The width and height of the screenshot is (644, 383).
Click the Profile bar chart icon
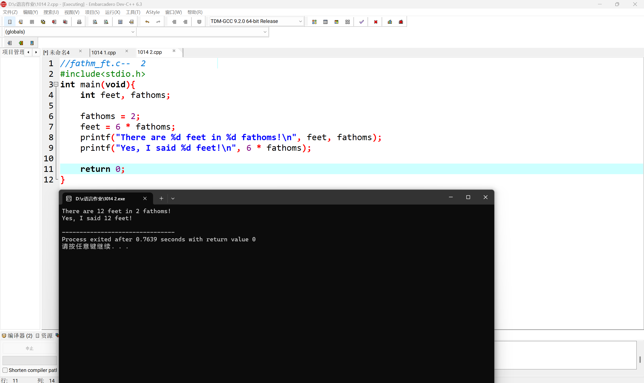pos(390,22)
